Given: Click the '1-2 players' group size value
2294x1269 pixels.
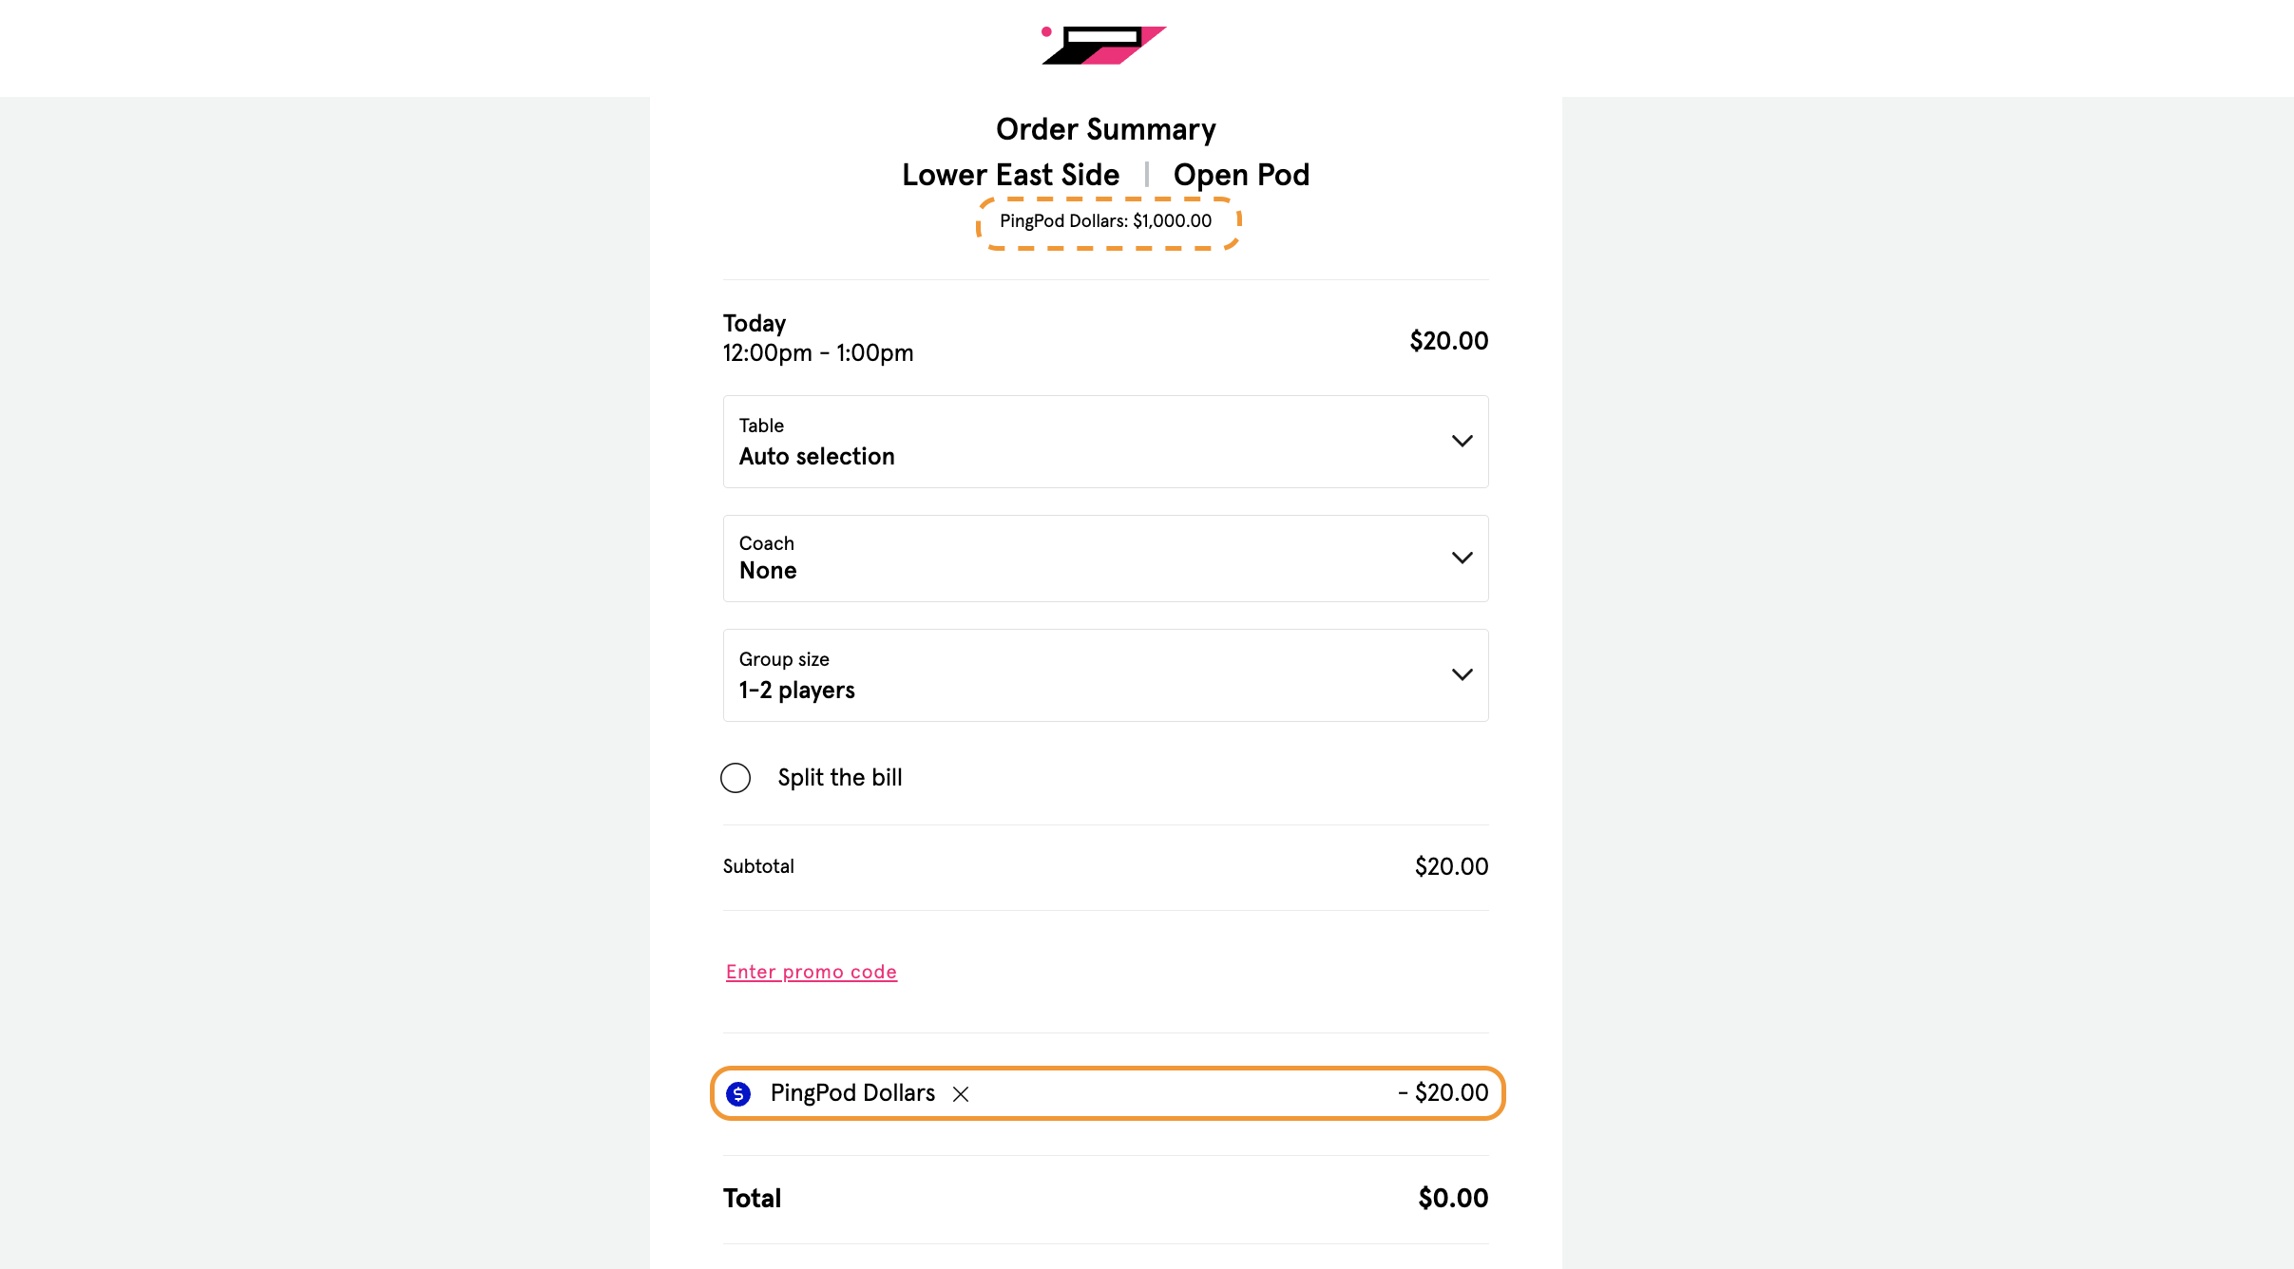Looking at the screenshot, I should (796, 691).
